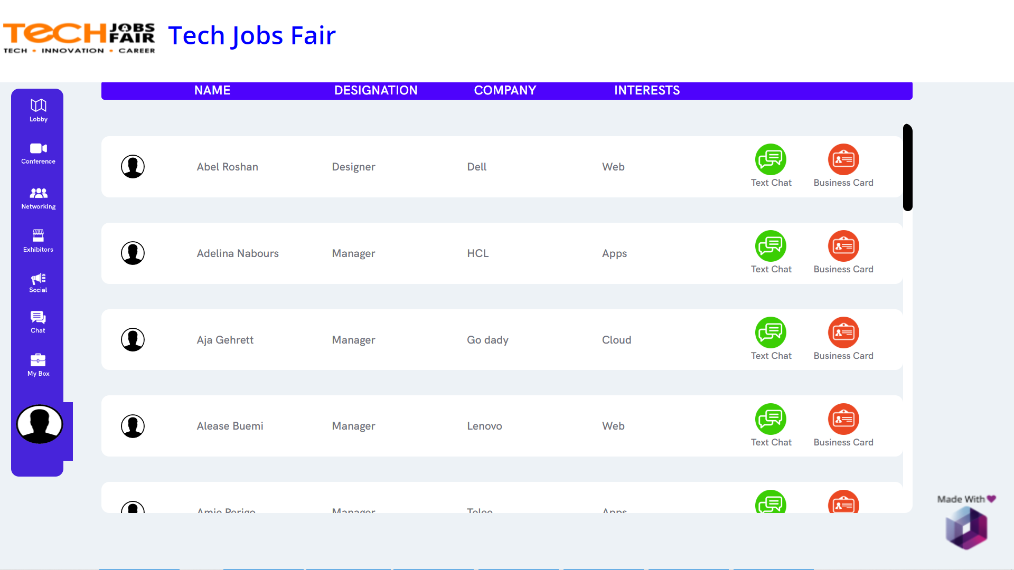
Task: Click the COMPANY column header
Action: pyautogui.click(x=505, y=90)
